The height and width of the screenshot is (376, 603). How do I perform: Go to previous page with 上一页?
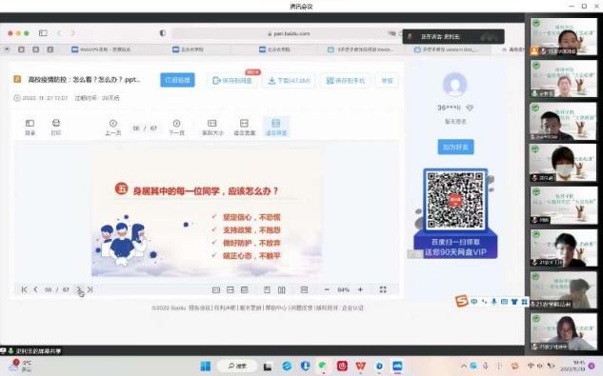(x=113, y=127)
